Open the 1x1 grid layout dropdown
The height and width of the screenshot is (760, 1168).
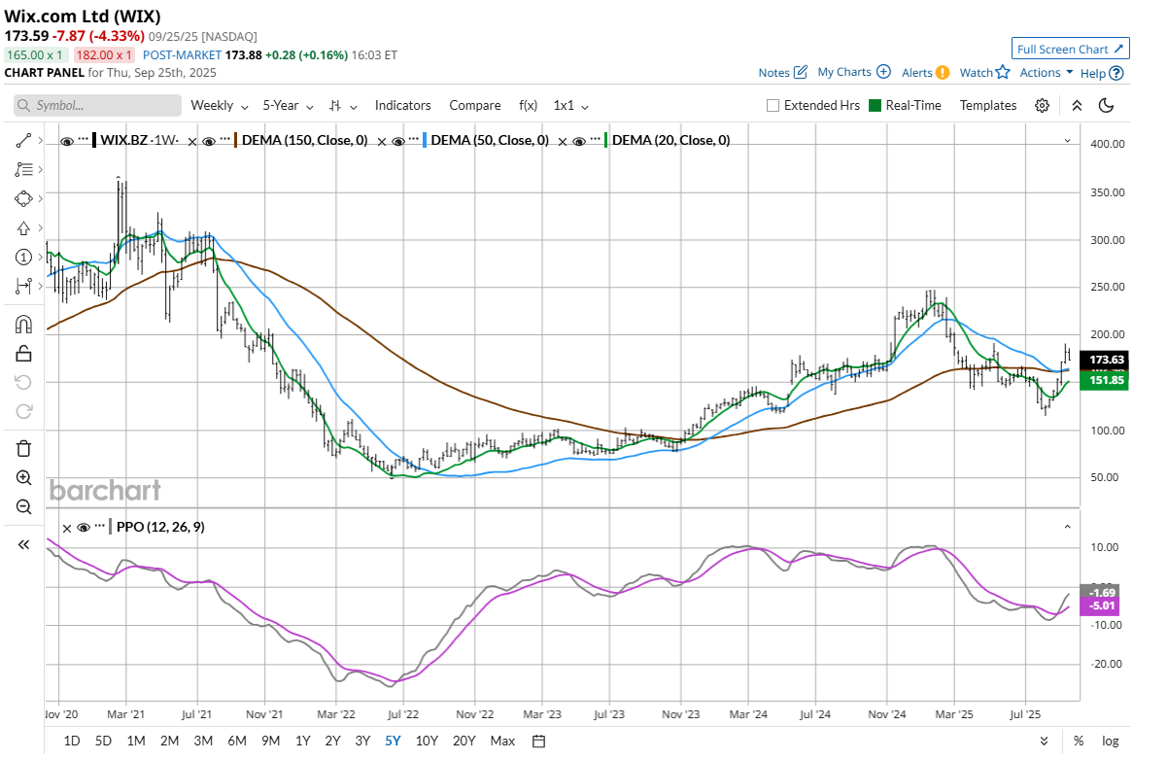(x=570, y=105)
